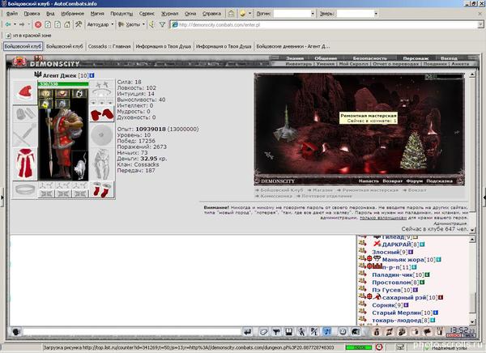Click the crossed weapons slot
Image resolution: width=486 pixels, height=353 pixels.
[25, 135]
